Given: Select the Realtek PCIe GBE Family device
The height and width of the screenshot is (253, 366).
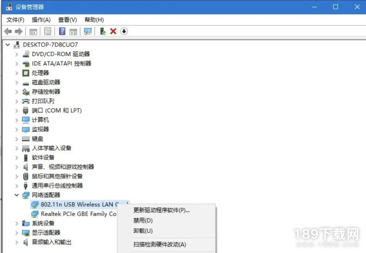Looking at the screenshot, I should click(78, 214).
